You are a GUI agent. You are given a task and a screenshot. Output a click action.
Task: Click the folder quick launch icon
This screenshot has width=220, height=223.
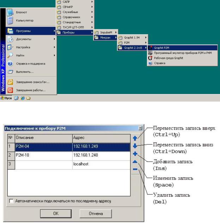[28, 98]
